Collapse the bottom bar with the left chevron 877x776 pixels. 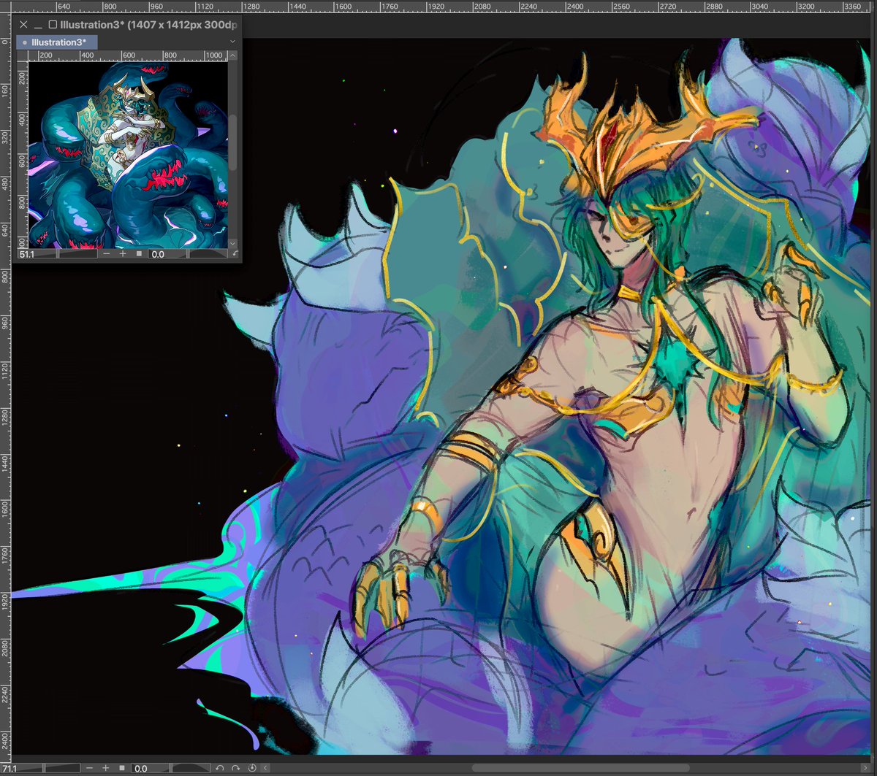pos(265,767)
